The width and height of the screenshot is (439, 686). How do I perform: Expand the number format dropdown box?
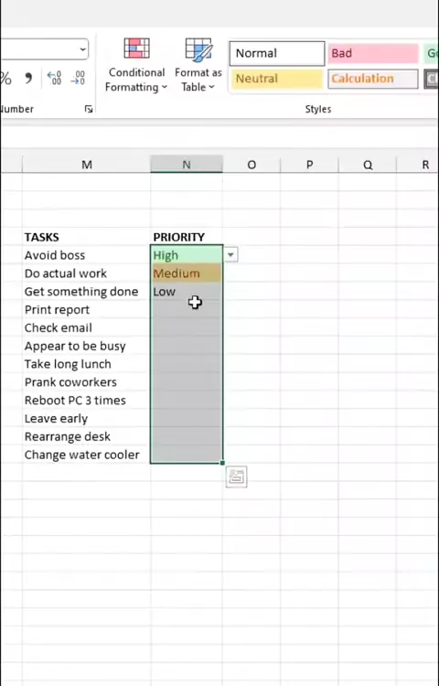(82, 49)
